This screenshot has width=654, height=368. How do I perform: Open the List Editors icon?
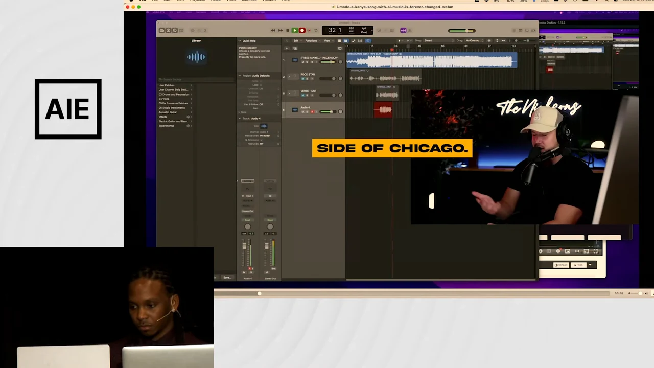click(x=514, y=30)
